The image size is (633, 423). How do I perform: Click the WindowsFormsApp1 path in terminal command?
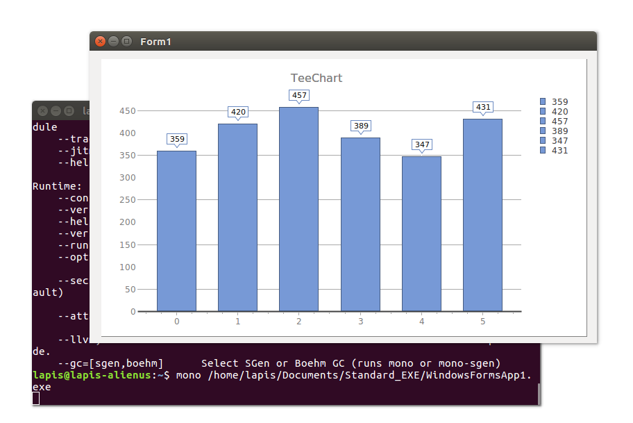(369, 375)
